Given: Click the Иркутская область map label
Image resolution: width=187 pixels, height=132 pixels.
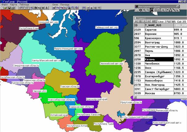Looking at the screenshot, I should click(131, 102).
